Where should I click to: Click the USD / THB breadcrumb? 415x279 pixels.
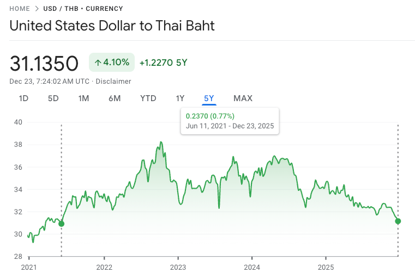pos(60,9)
